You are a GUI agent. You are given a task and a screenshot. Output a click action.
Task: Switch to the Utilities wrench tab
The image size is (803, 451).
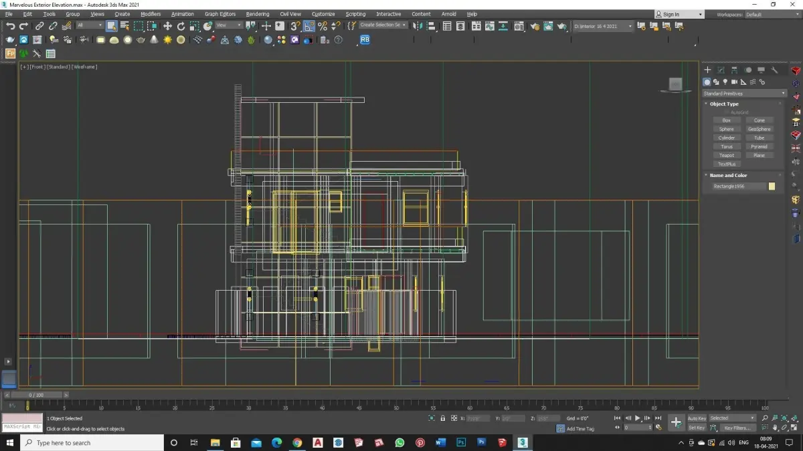point(774,69)
